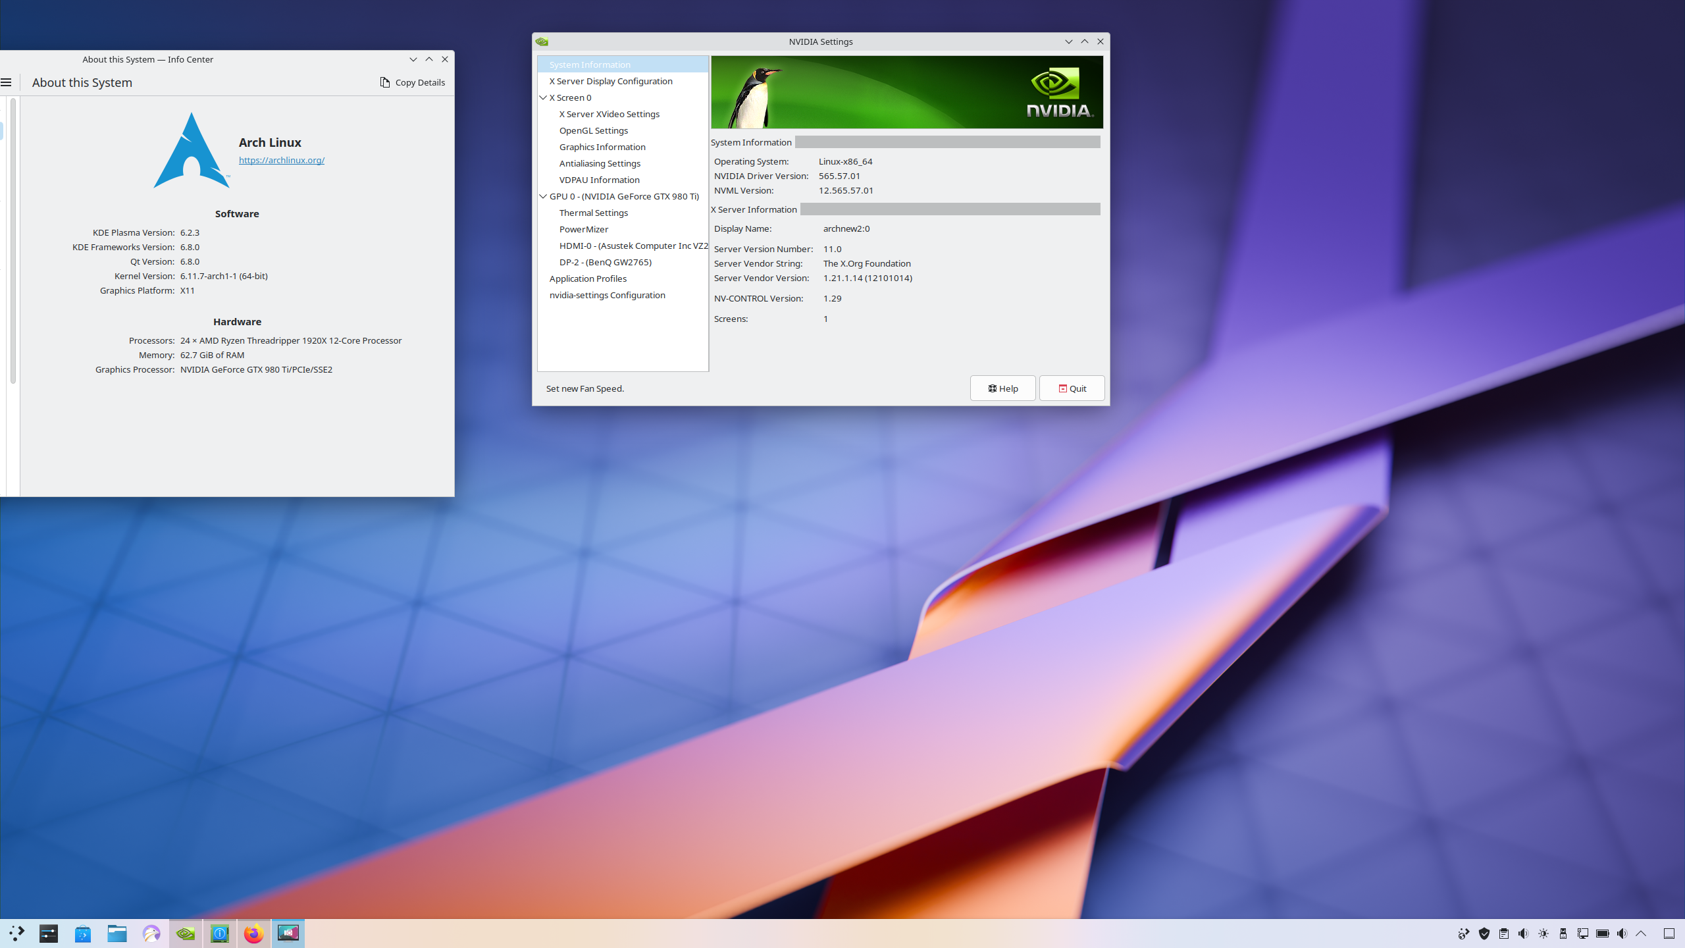The width and height of the screenshot is (1685, 948).
Task: Maximize the NVIDIA Settings window
Action: pyautogui.click(x=1085, y=41)
